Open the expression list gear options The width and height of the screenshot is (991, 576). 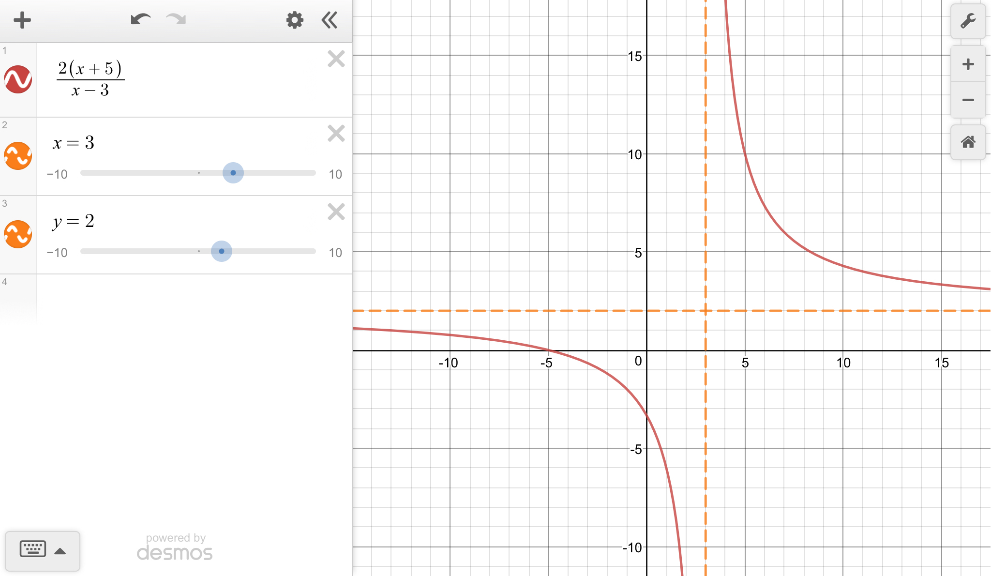pyautogui.click(x=294, y=20)
